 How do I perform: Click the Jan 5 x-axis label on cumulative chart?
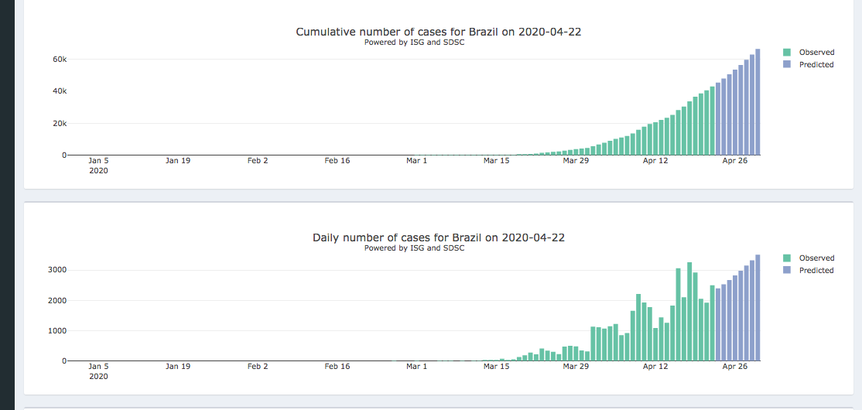(x=98, y=161)
